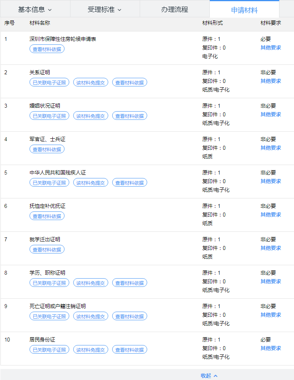
Task: Click the material name 深圳市保障性住房轮候申请表
Action: 63,39
